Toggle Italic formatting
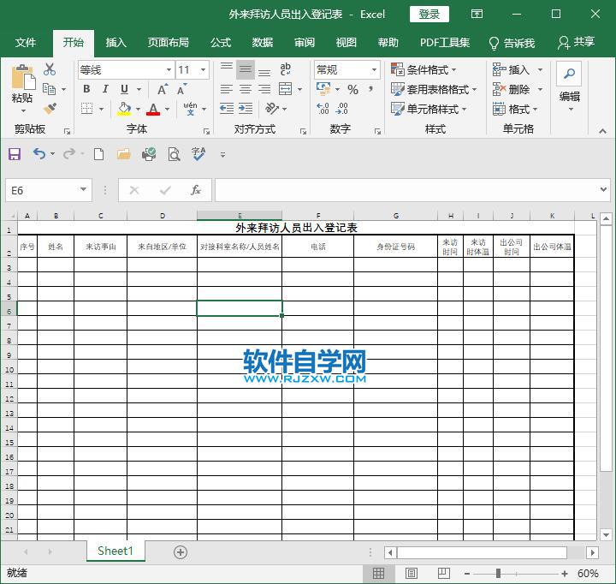 pos(105,89)
